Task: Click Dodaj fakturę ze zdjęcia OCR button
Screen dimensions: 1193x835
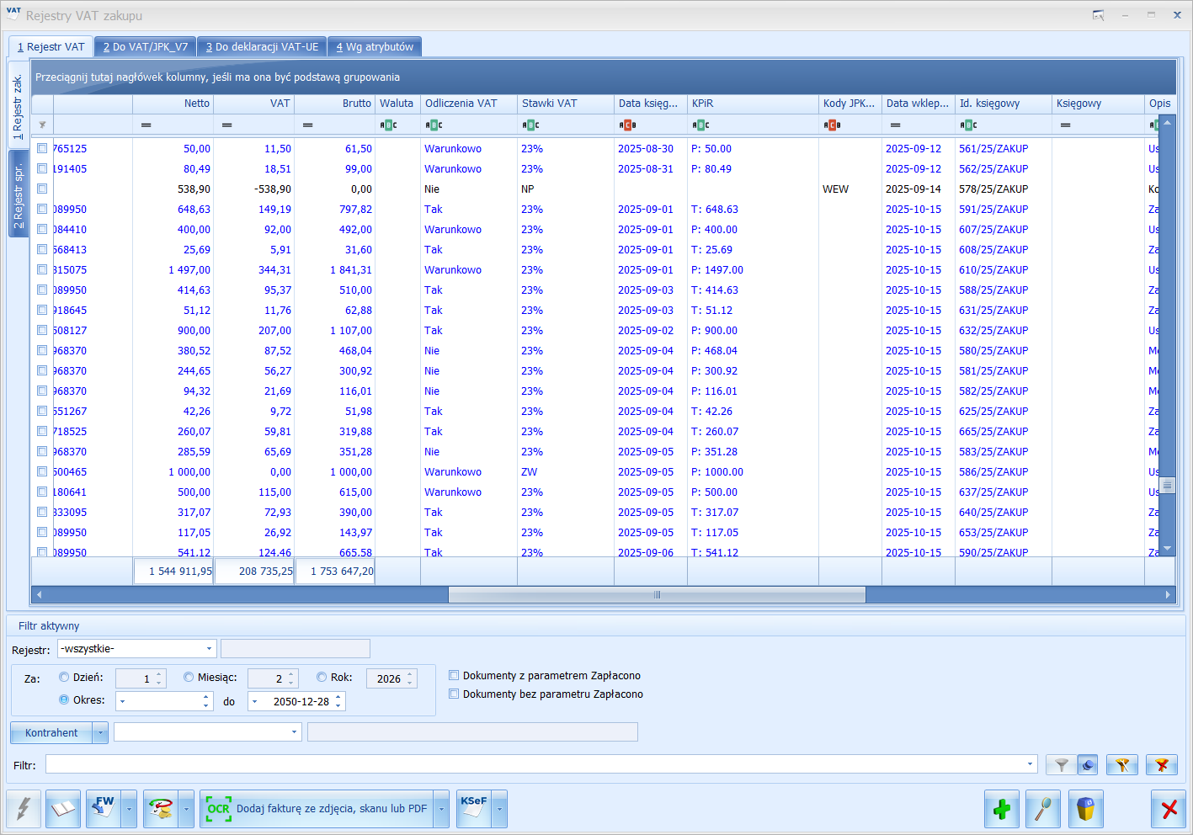Action: [x=317, y=809]
